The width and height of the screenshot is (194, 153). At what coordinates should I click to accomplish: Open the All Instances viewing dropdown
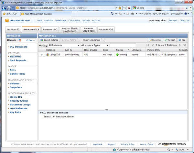pos(64,45)
